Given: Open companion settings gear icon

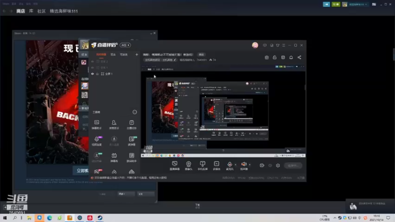Looking at the screenshot, I should [278, 165].
